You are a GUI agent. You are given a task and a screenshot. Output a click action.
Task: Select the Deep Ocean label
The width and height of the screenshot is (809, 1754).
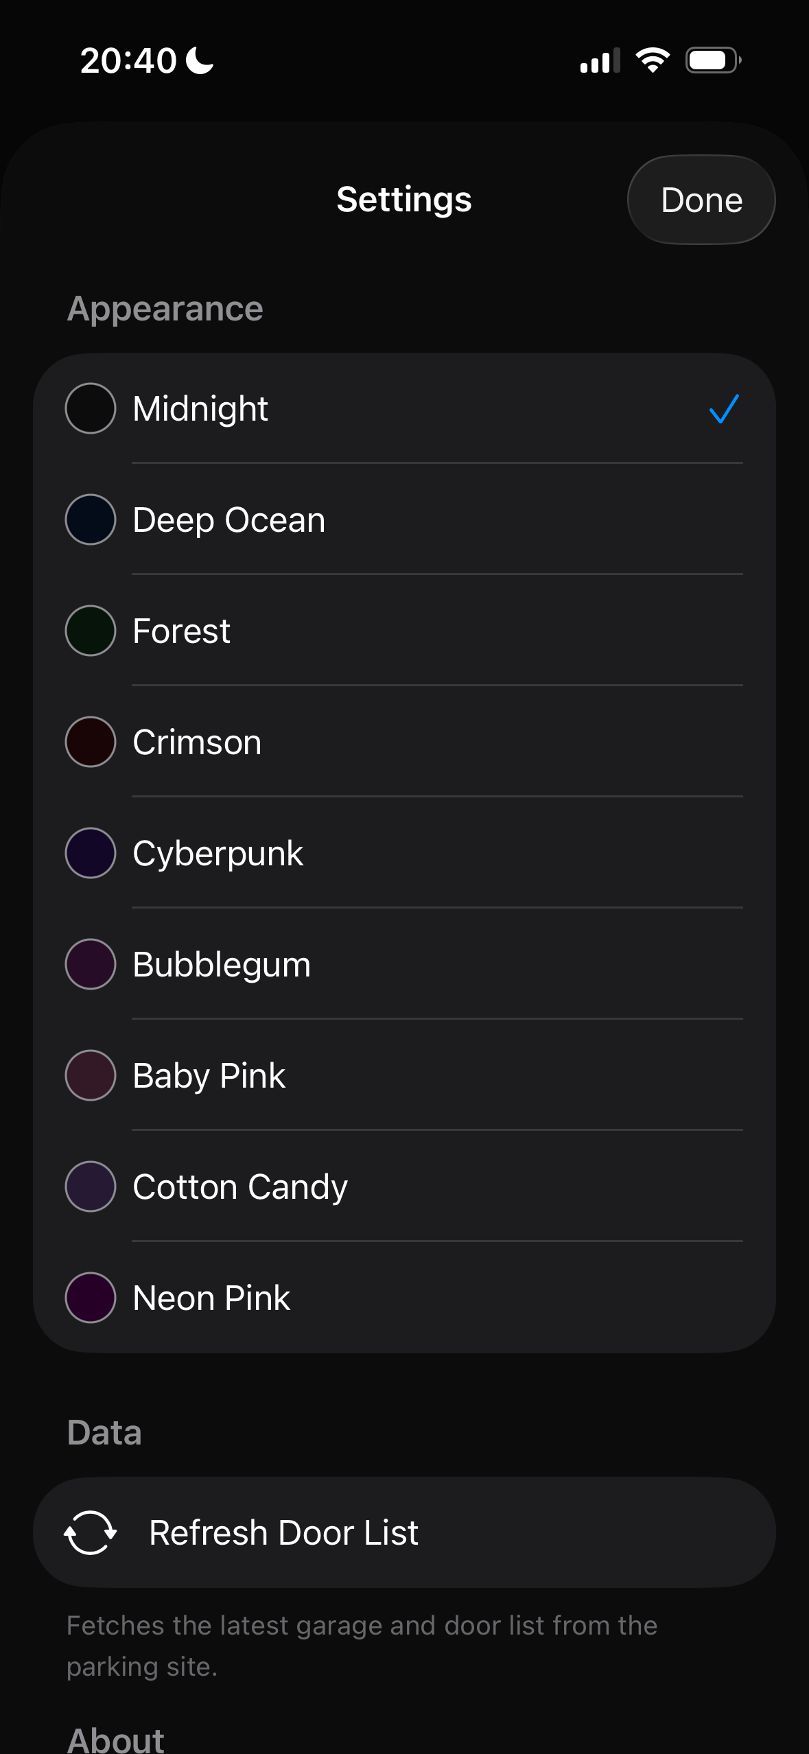tap(228, 519)
